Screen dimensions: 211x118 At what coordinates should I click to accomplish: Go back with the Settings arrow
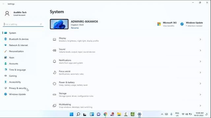[x=4, y=4]
